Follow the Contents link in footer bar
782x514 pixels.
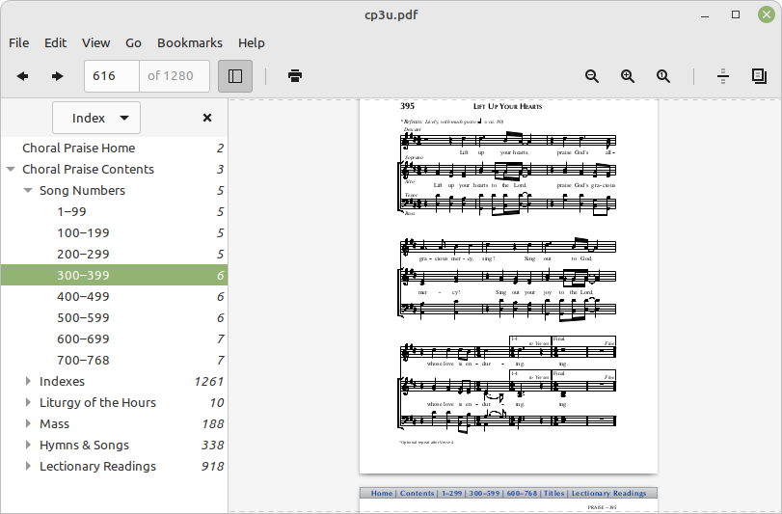pos(417,493)
